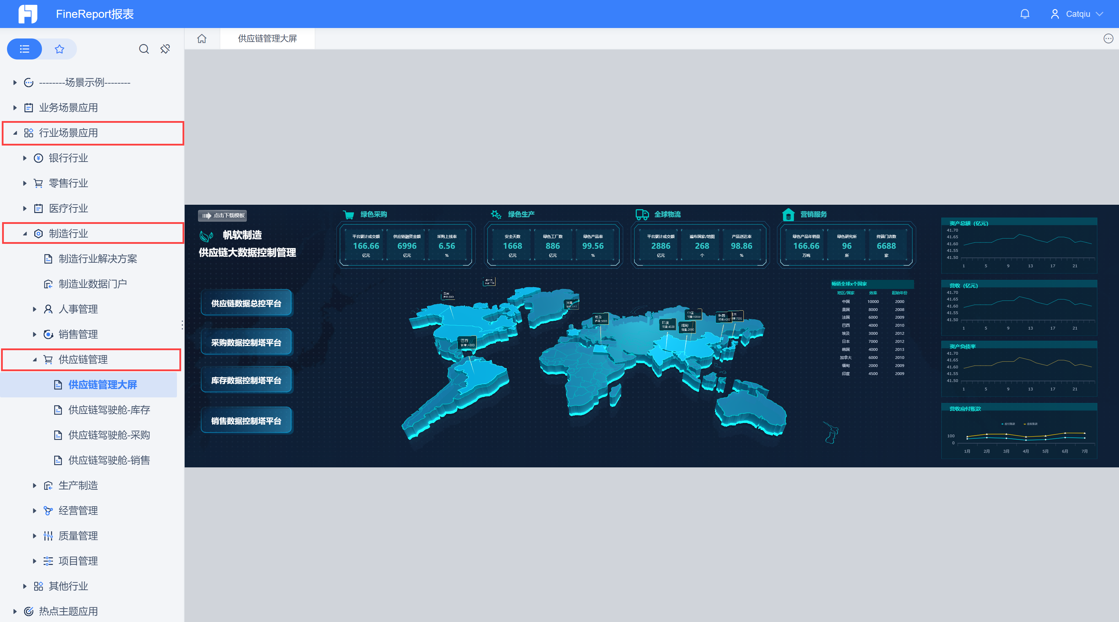Click the FineReport logo icon
Image resolution: width=1119 pixels, height=622 pixels.
28,14
